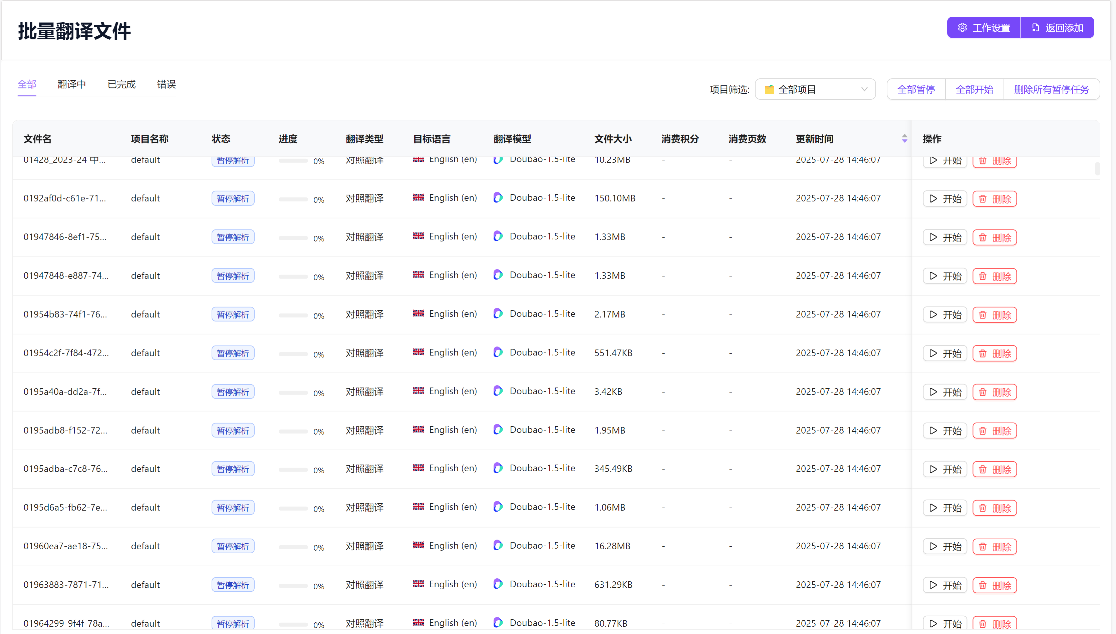This screenshot has width=1116, height=634.
Task: Start the 0195a40a-dd2a-7f... file task
Action: coord(945,392)
